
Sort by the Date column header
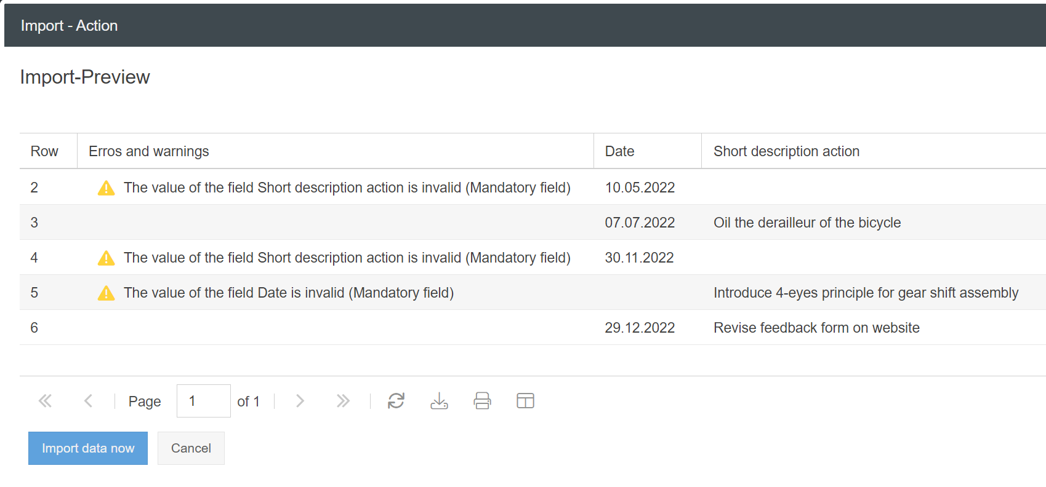pos(619,151)
